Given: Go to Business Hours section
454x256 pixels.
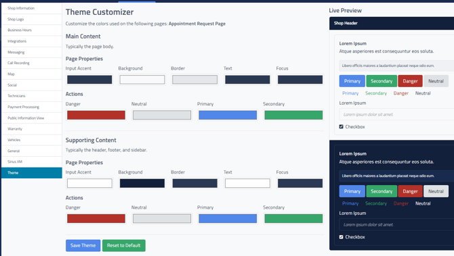Looking at the screenshot, I should (31, 30).
